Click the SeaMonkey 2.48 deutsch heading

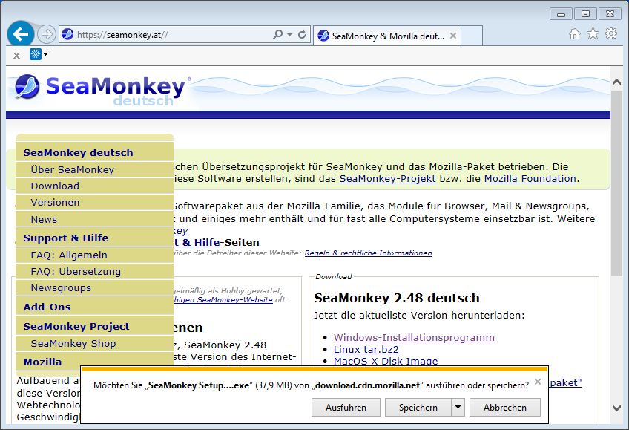396,298
